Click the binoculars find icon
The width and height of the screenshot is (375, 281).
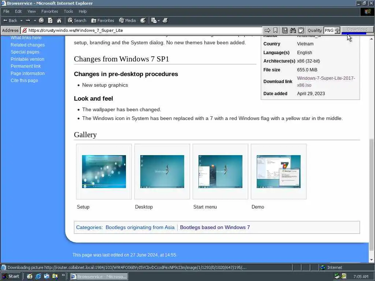pos(293,30)
